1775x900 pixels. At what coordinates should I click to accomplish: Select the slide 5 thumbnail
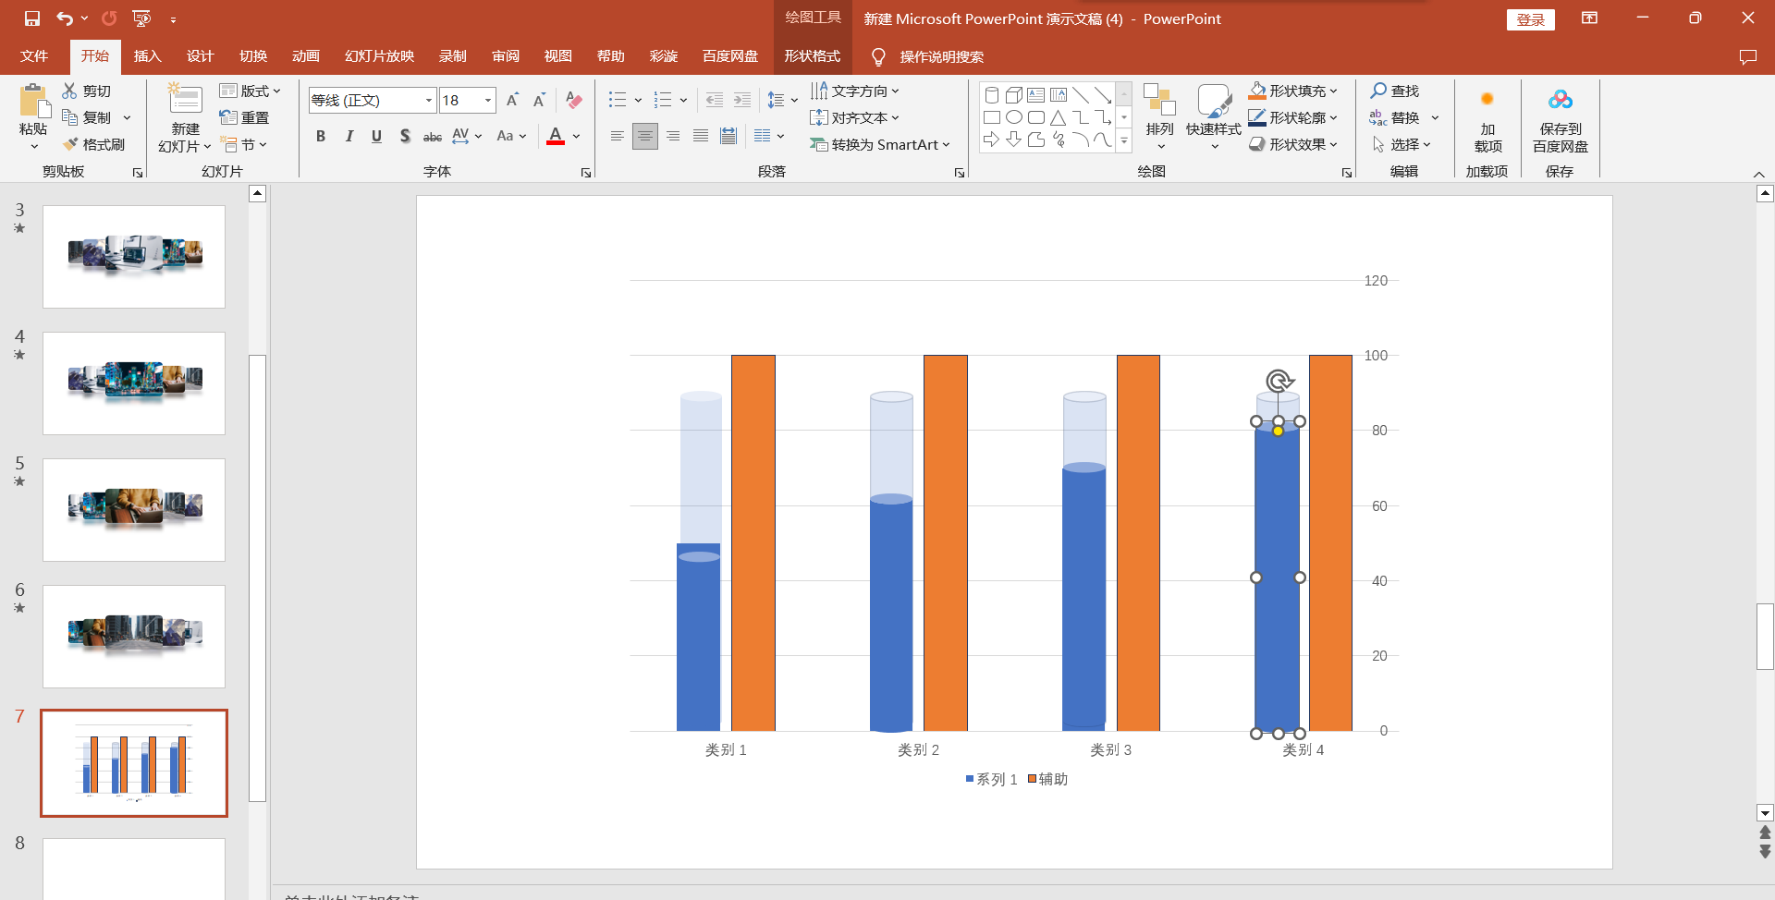pyautogui.click(x=134, y=509)
